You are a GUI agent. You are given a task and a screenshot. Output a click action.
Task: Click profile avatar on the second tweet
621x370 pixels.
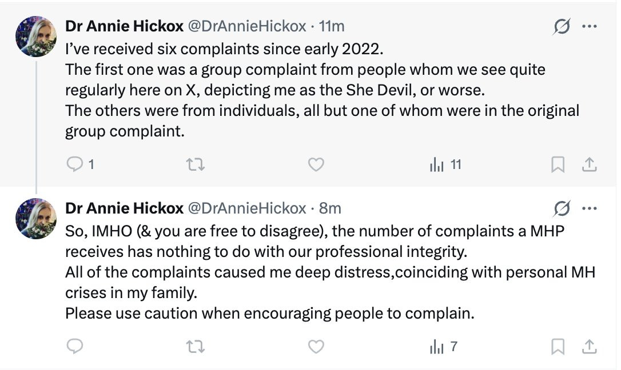coord(35,219)
